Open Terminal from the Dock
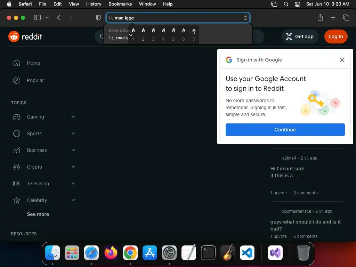Image resolution: width=356 pixels, height=267 pixels. click(208, 253)
